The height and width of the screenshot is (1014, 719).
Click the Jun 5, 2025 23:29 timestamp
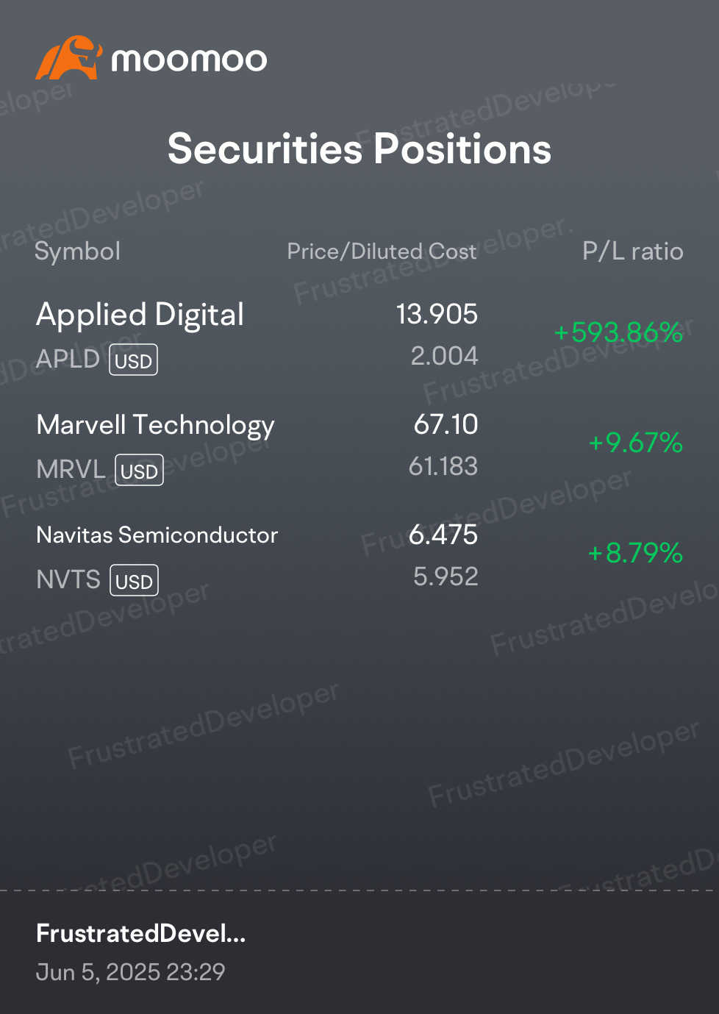point(131,972)
